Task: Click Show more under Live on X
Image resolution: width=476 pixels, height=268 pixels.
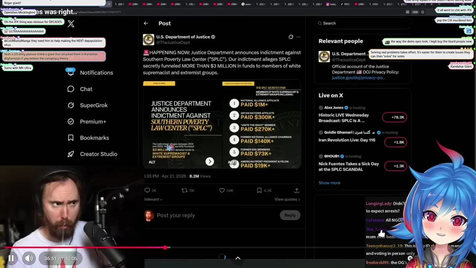Action: 329,183
